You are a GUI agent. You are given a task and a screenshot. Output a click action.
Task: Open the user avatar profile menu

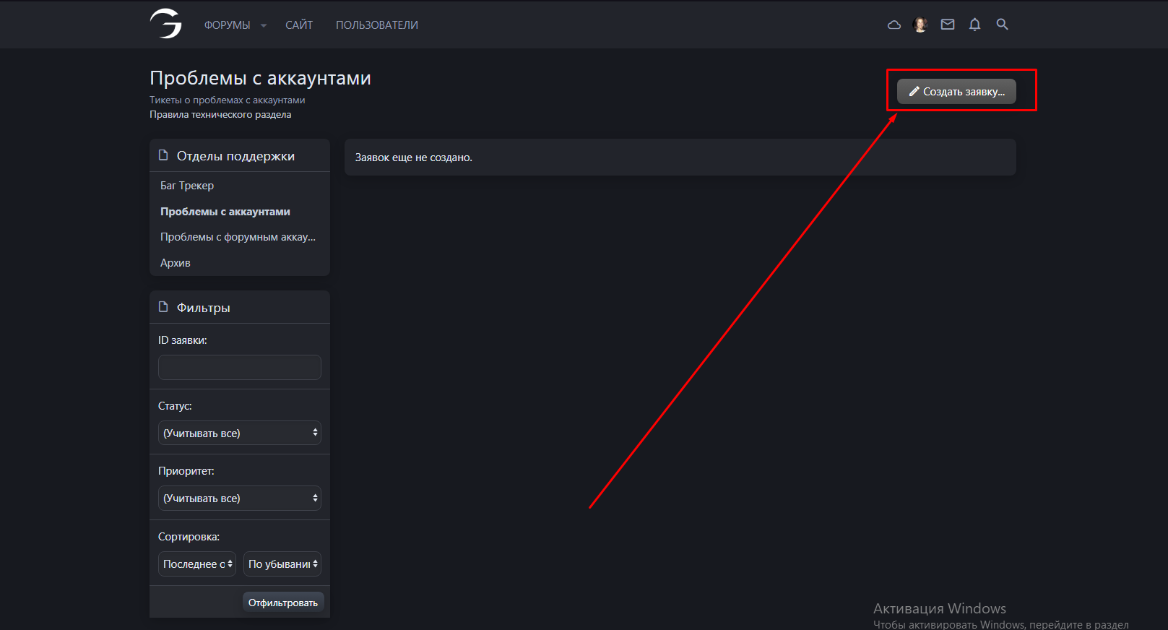point(920,25)
